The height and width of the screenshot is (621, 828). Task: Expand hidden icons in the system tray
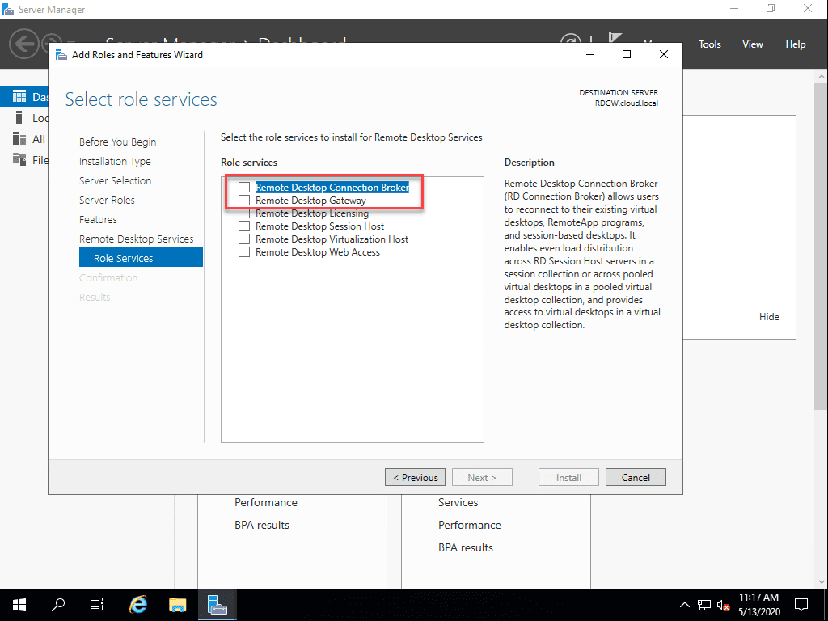tap(683, 604)
